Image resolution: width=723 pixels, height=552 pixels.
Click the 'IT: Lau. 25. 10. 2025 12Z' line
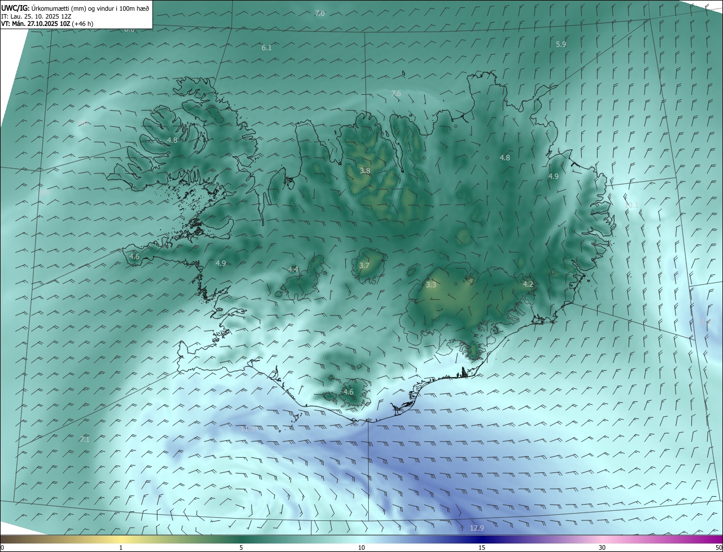(36, 16)
